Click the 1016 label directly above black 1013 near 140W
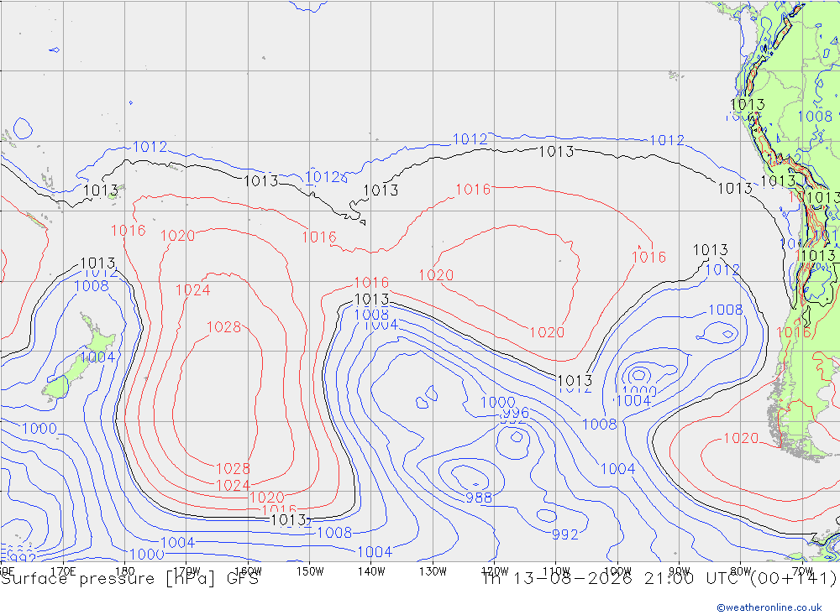The image size is (840, 615). pos(371,283)
